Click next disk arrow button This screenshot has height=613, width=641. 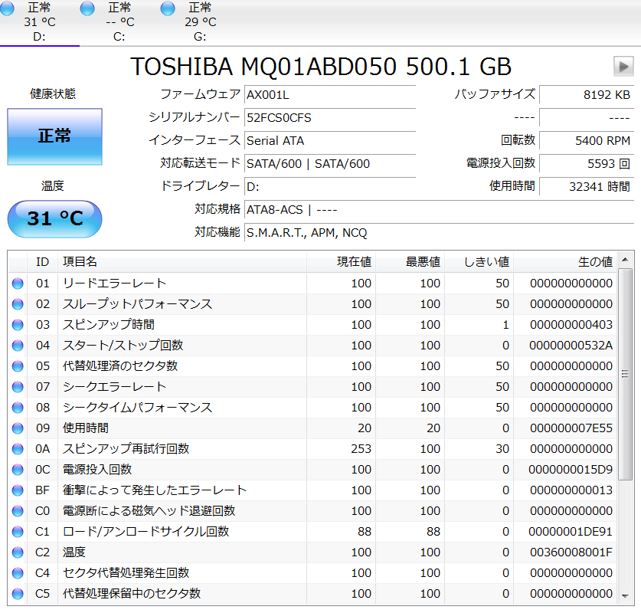point(623,67)
